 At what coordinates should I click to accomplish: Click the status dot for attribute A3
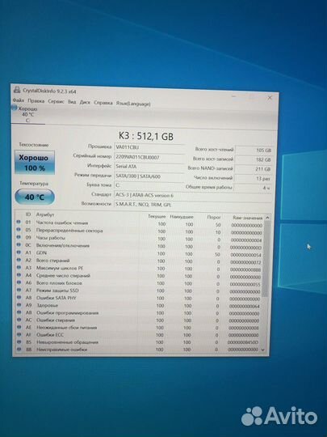[19, 267]
